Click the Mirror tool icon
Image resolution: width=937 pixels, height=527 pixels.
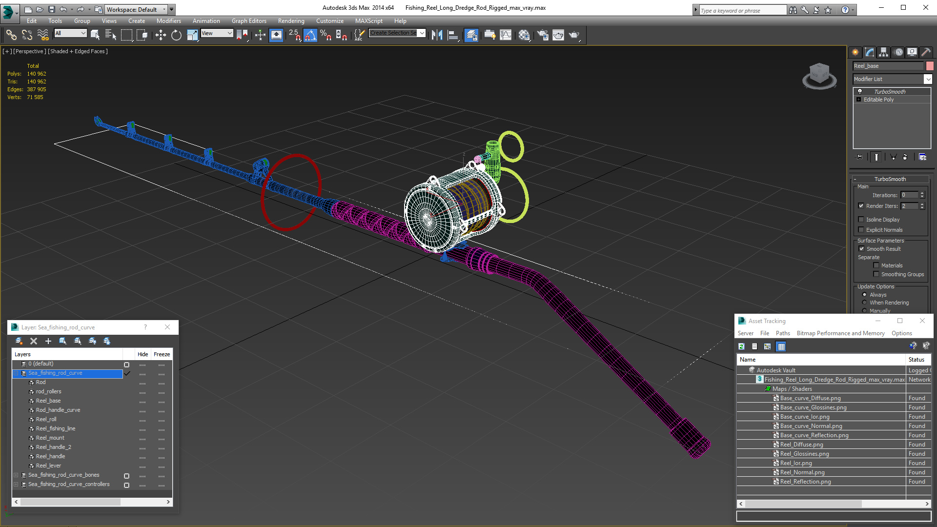click(437, 35)
